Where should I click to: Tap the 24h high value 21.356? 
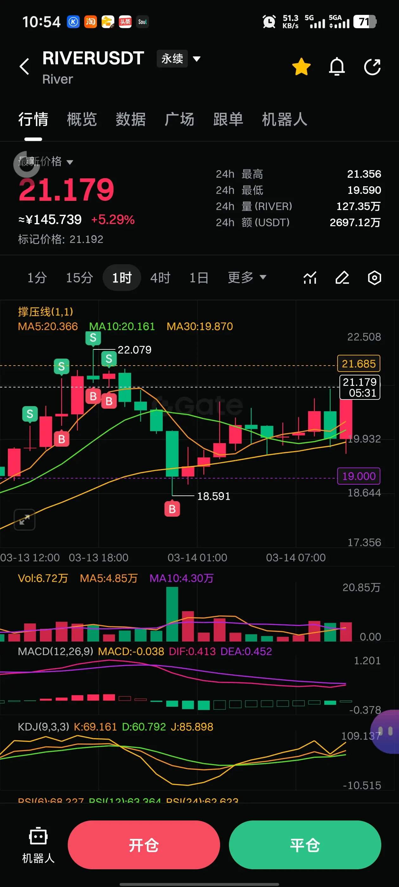pyautogui.click(x=364, y=174)
